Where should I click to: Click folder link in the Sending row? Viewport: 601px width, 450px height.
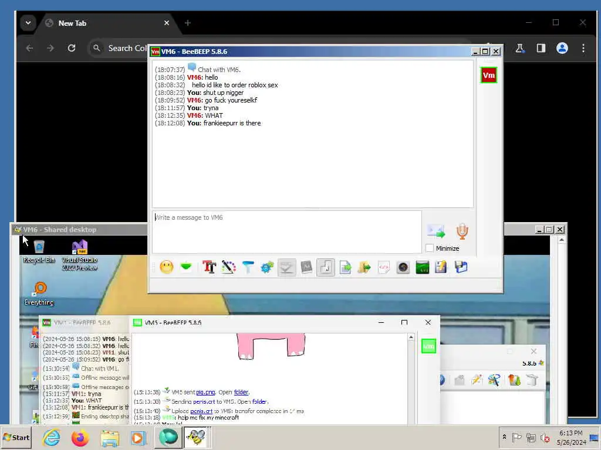(259, 401)
